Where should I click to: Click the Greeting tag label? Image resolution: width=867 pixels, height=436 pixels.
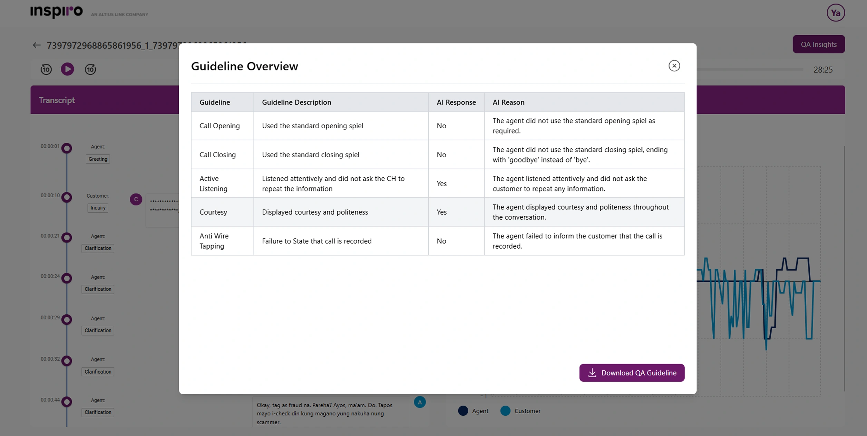98,159
